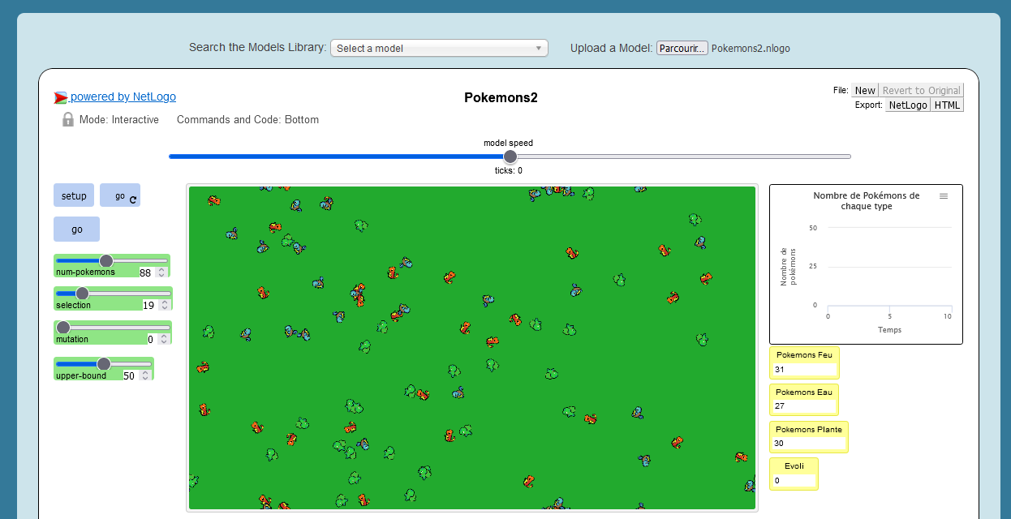Click the model speed slider handle
Screen dimensions: 1011x519
coord(510,157)
